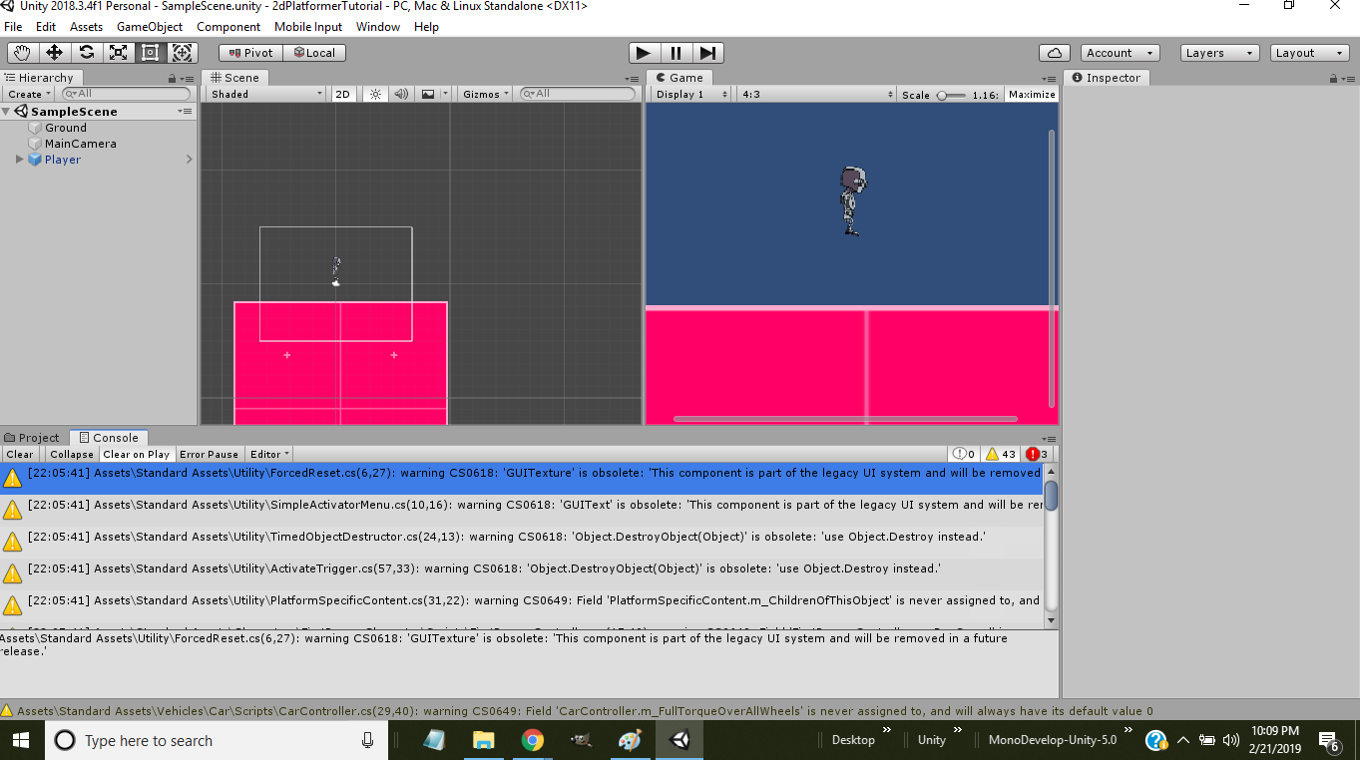Select the Scale tool
The width and height of the screenshot is (1360, 760).
(x=120, y=52)
